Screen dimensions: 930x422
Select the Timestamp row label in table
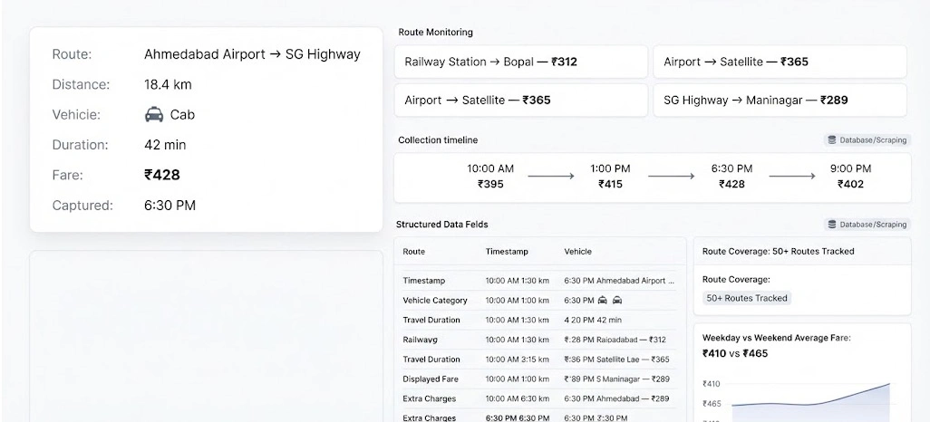coord(423,281)
